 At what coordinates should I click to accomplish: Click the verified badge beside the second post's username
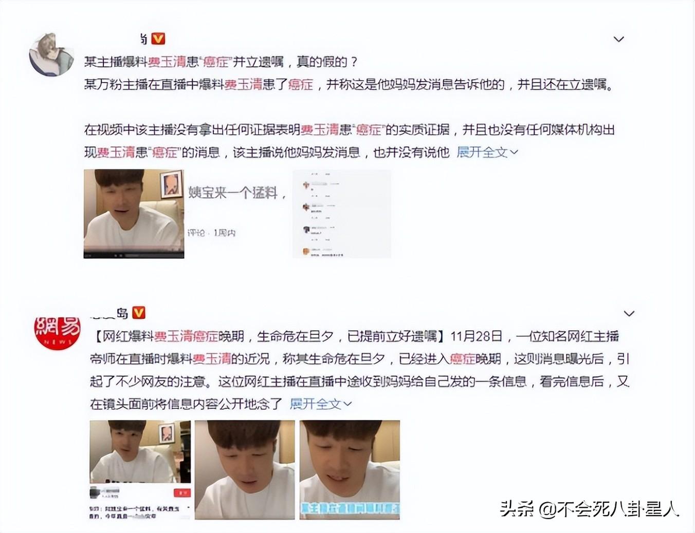139,313
